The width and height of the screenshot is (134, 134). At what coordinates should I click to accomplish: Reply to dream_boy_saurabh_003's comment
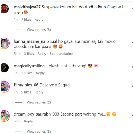pyautogui.click(x=28, y=121)
